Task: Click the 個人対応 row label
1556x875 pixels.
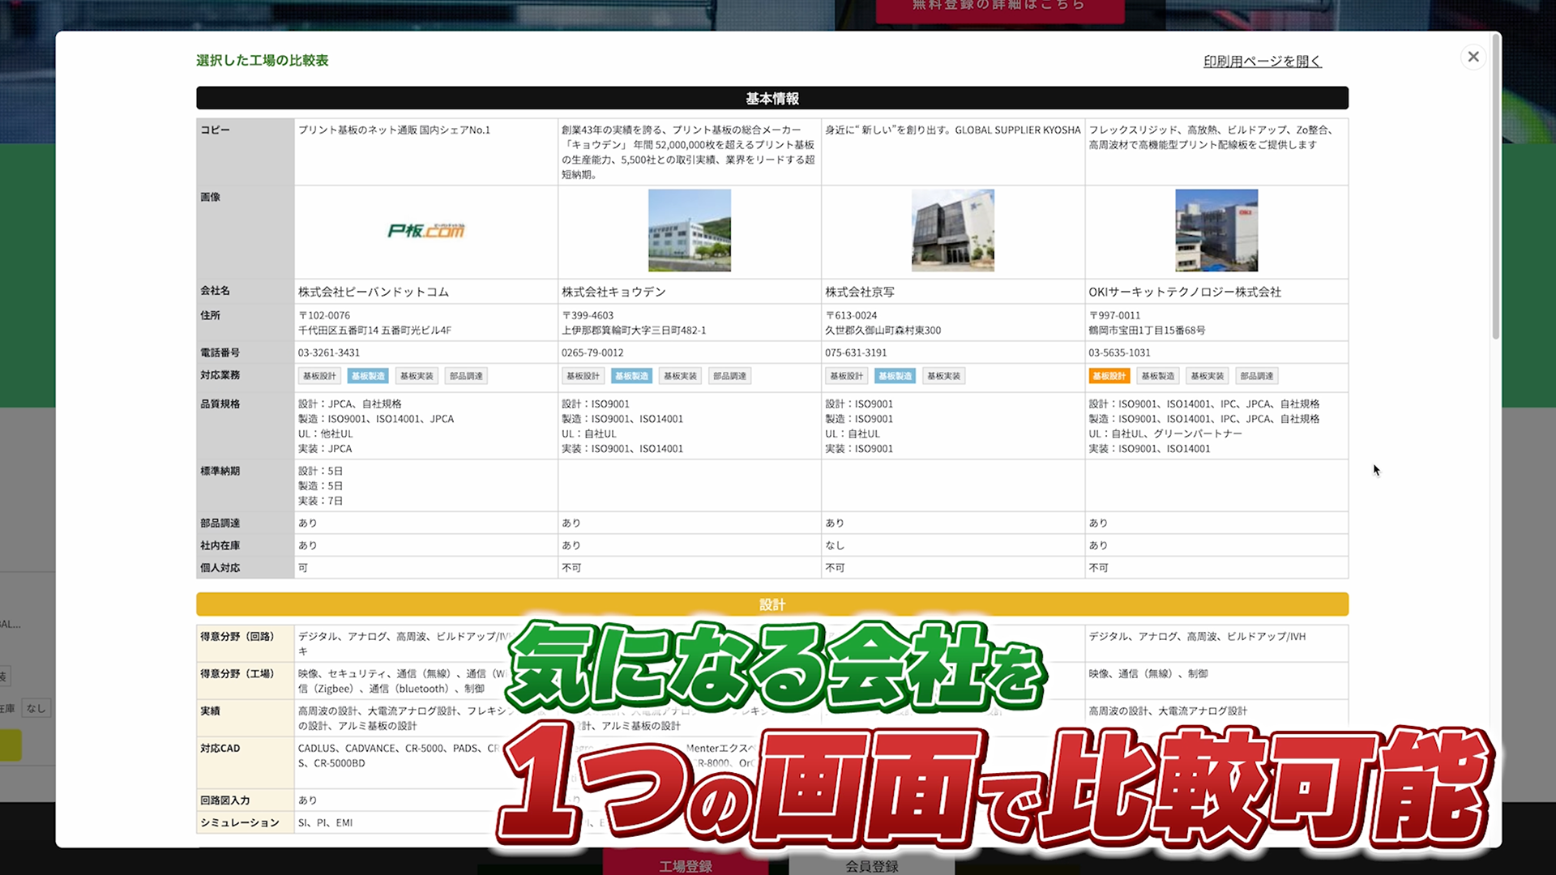Action: tap(220, 568)
